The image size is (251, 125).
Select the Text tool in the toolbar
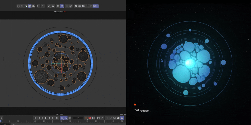91,6
